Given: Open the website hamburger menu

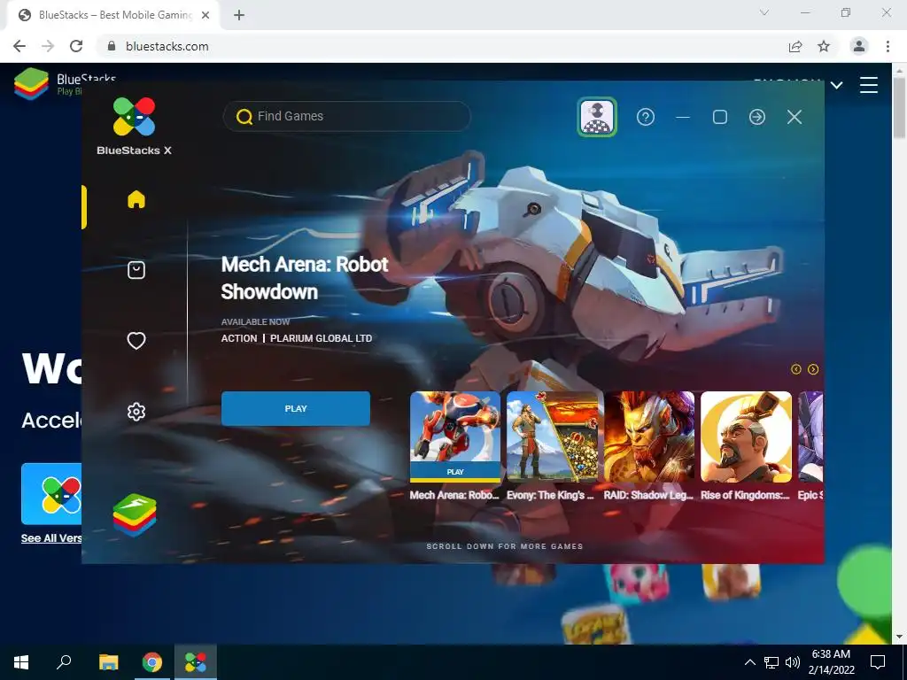Looking at the screenshot, I should click(869, 85).
